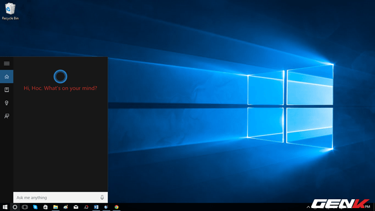Open the Store icon on taskbar

click(45, 207)
